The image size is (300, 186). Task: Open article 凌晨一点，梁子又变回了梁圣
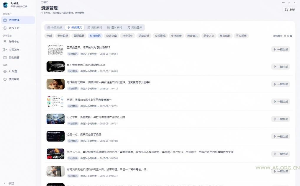tap(84, 135)
